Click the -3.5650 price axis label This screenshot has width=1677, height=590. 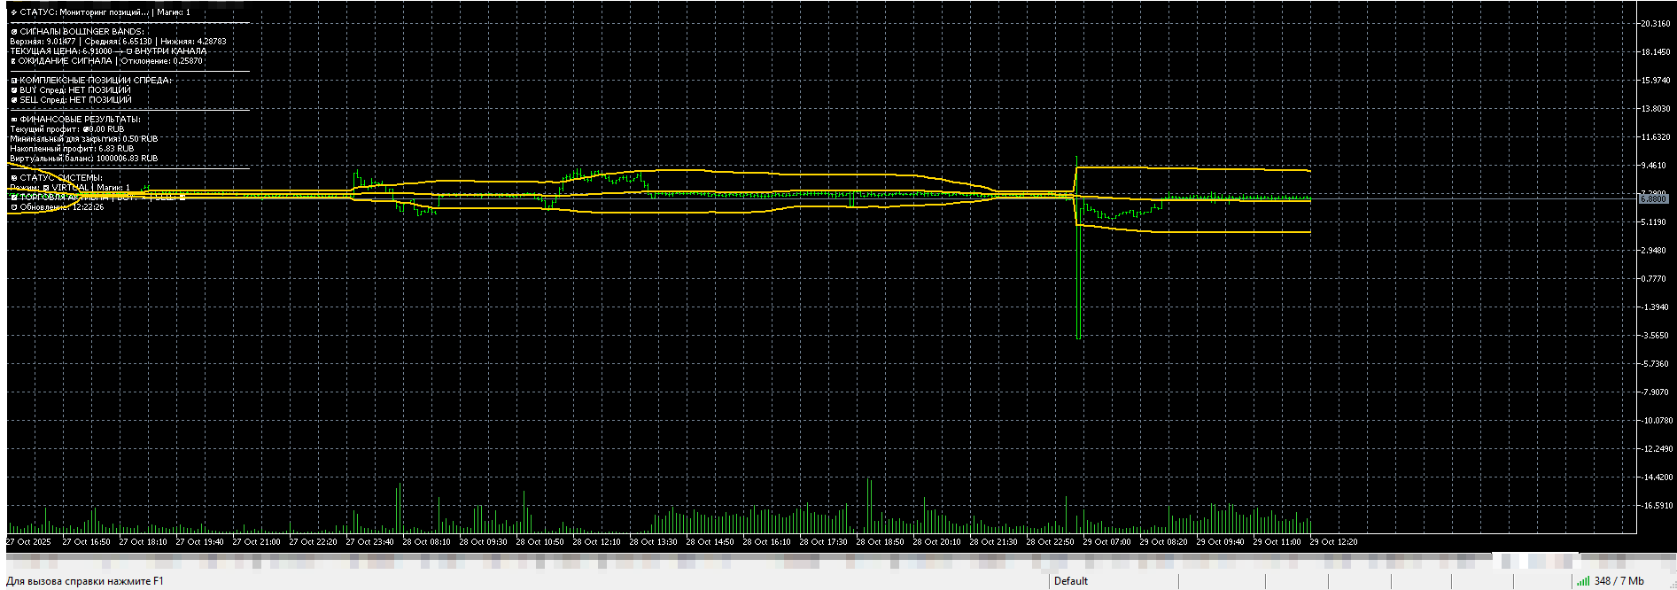point(1655,336)
